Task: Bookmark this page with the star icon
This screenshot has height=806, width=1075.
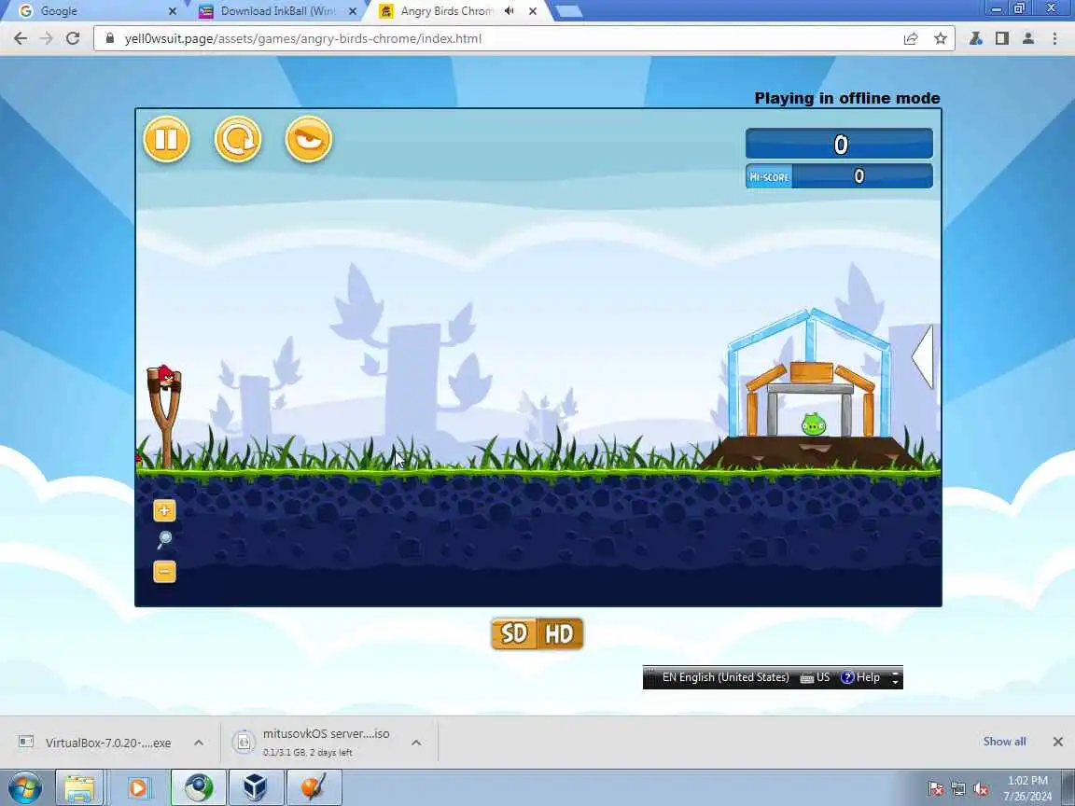Action: tap(941, 38)
